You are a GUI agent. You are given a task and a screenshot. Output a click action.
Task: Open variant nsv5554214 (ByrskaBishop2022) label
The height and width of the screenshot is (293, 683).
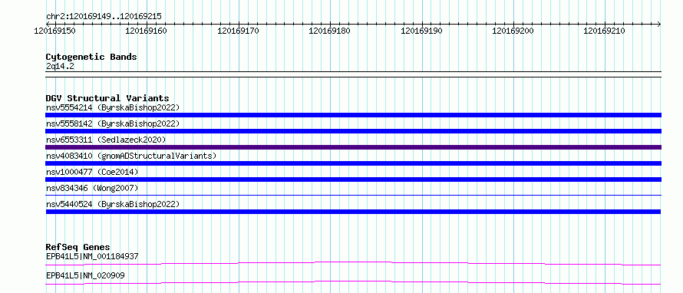[x=112, y=107]
